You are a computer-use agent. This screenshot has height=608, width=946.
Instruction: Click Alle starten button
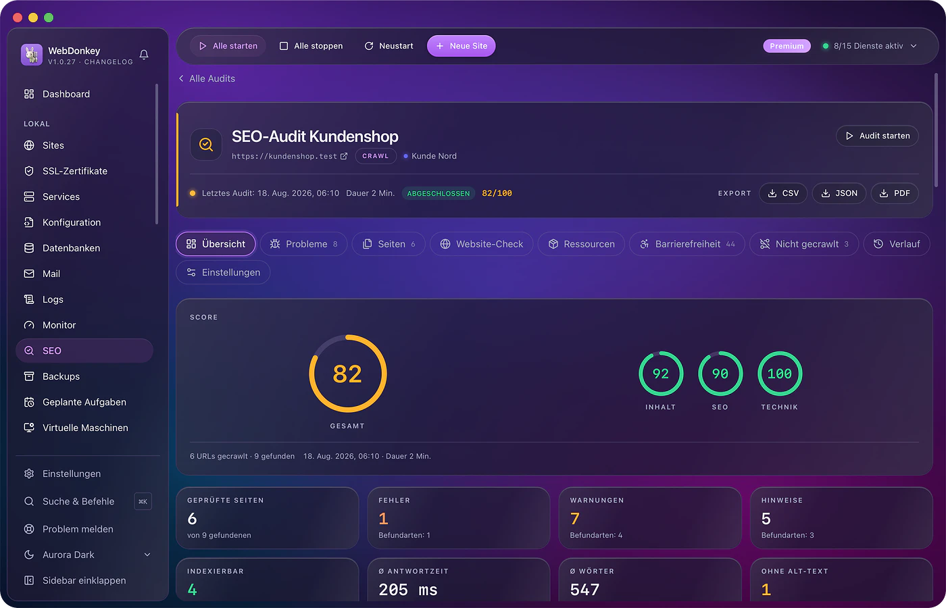click(x=228, y=46)
